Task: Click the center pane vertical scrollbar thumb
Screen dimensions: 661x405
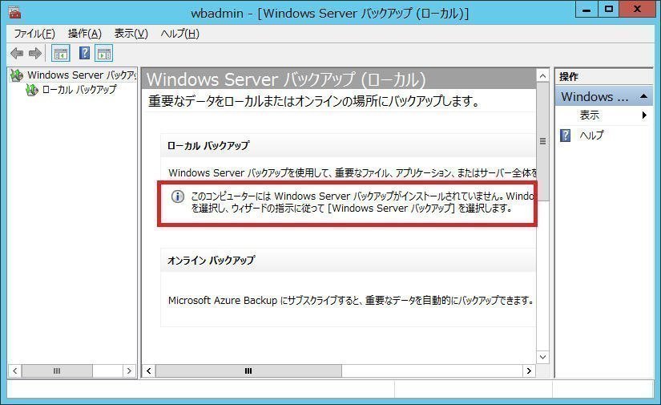Action: 543,141
